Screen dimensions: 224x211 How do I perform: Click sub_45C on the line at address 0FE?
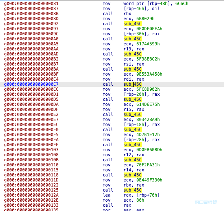pyautogui.click(x=133, y=145)
